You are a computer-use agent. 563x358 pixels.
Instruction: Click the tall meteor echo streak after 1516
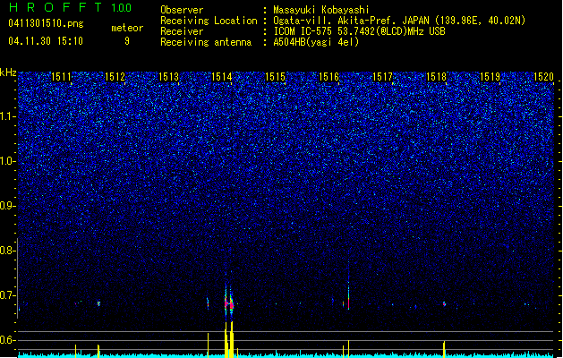(x=348, y=287)
